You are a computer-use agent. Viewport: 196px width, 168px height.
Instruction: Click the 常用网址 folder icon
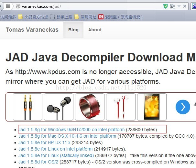pos(77,17)
